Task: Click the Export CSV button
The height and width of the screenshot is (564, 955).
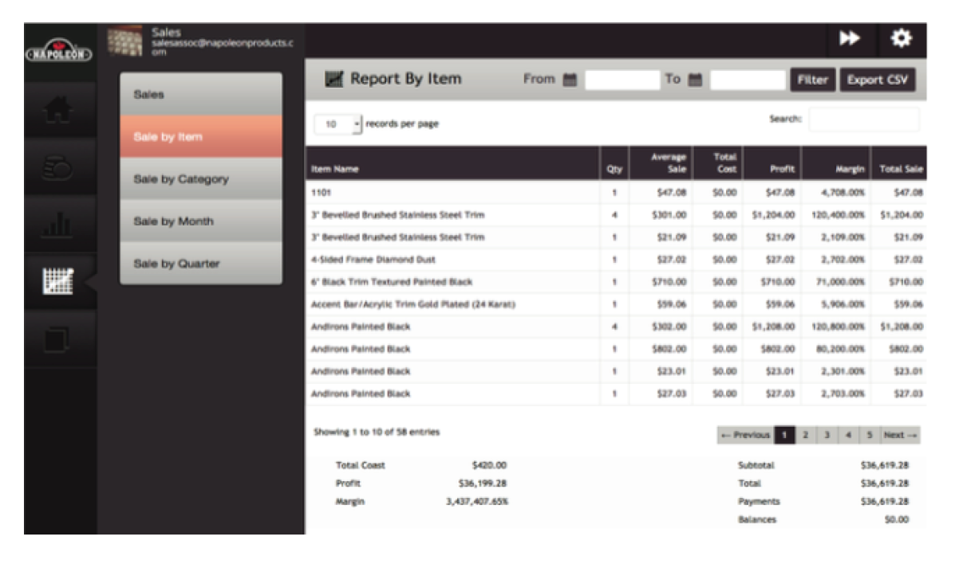Action: point(877,80)
